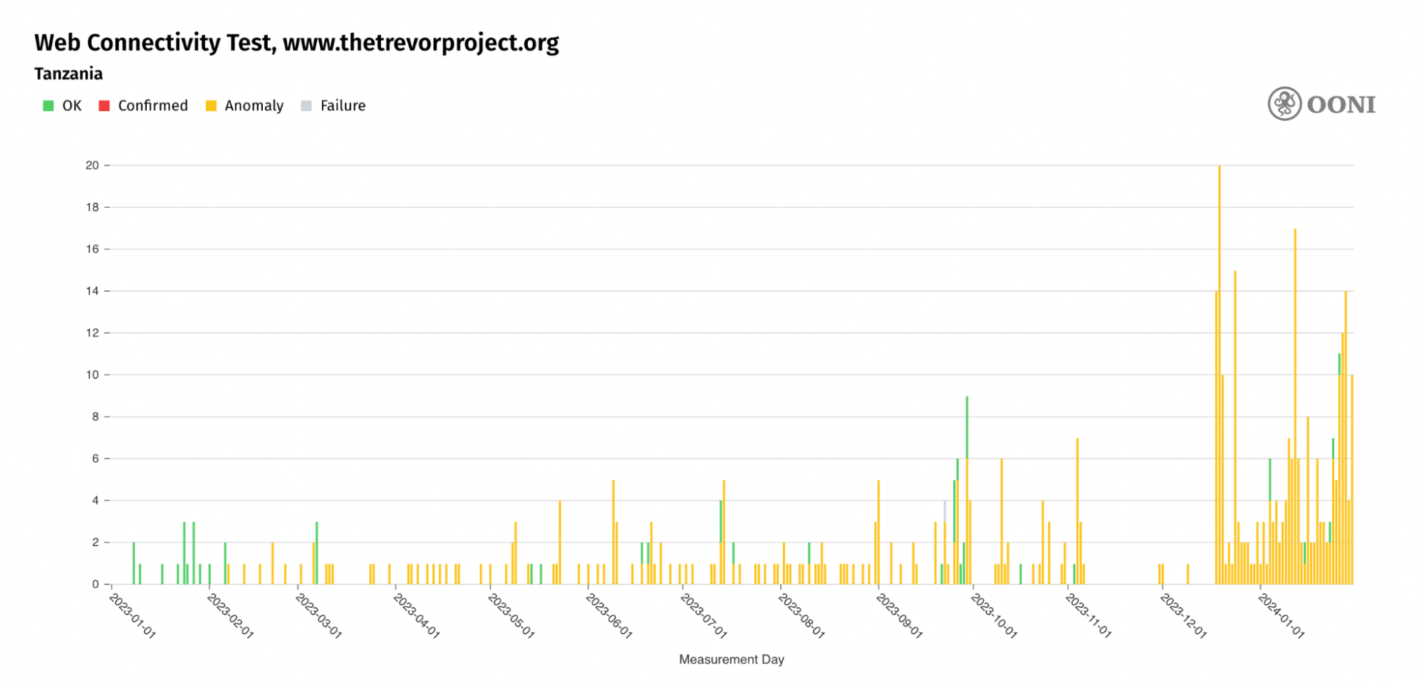Click the yellow Anomaly legend square
This screenshot has width=1424, height=682.
pyautogui.click(x=211, y=106)
